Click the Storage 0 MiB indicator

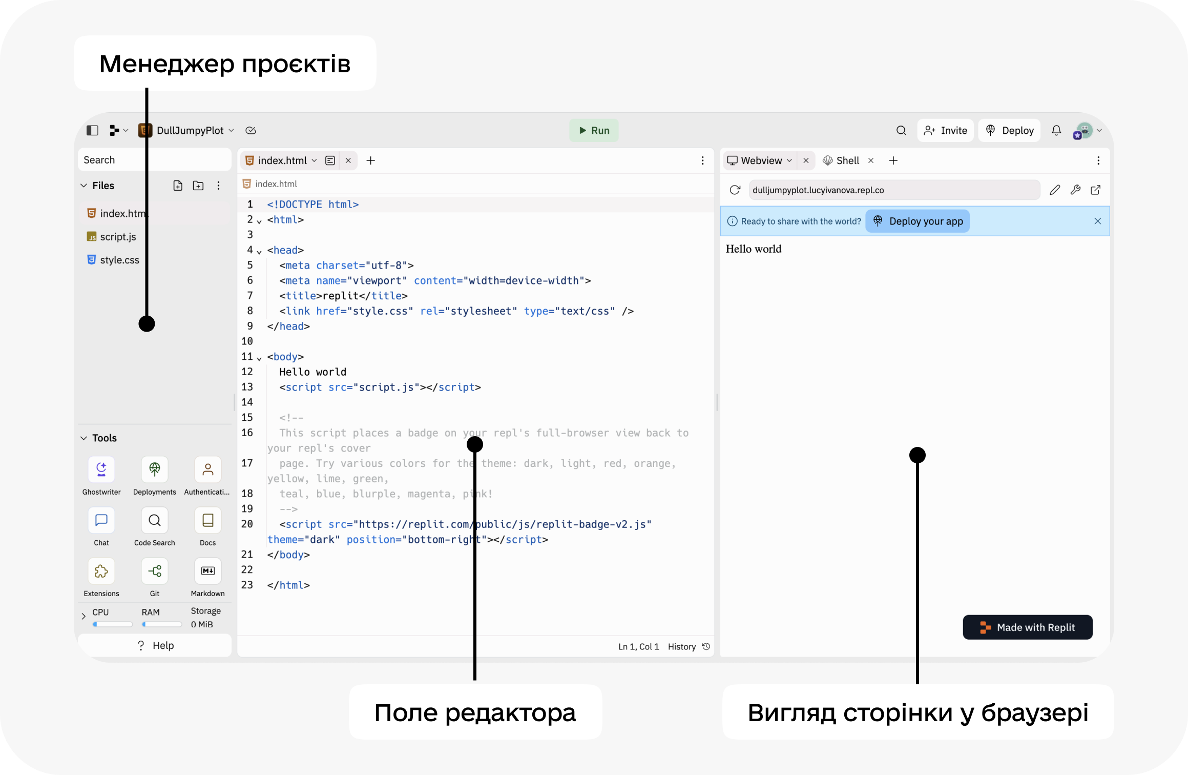[x=205, y=618]
